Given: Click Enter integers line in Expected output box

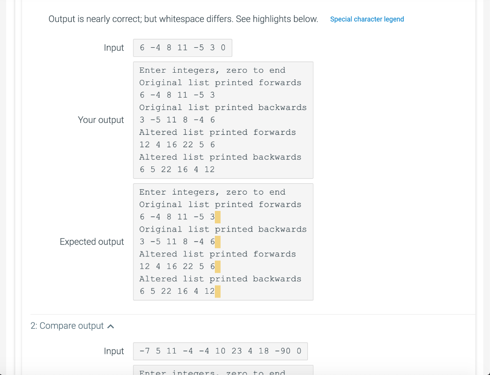Looking at the screenshot, I should pos(212,192).
